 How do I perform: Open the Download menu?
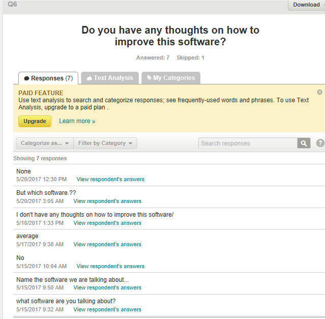(307, 5)
